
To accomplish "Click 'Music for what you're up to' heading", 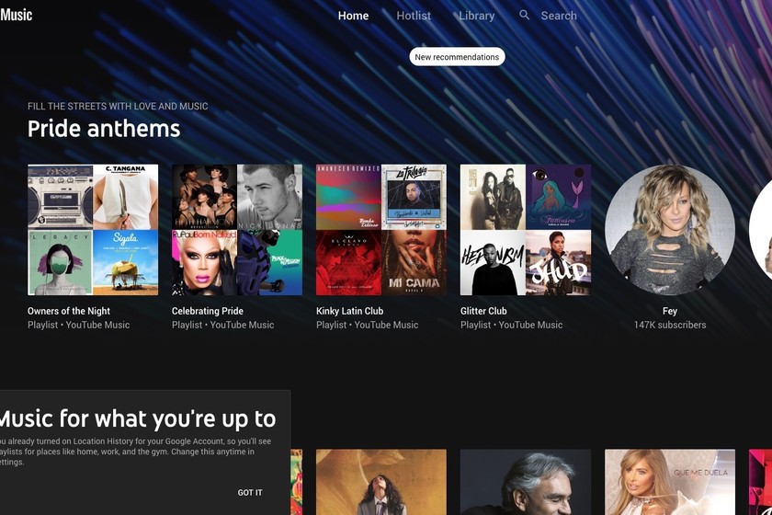I will (138, 419).
